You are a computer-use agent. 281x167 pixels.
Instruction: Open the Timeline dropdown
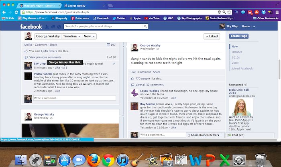tap(71, 37)
